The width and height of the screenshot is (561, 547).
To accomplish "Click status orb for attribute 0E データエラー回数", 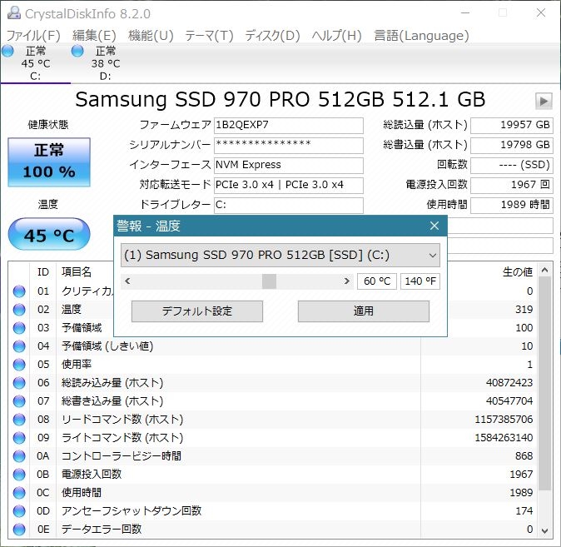I will coord(19,530).
